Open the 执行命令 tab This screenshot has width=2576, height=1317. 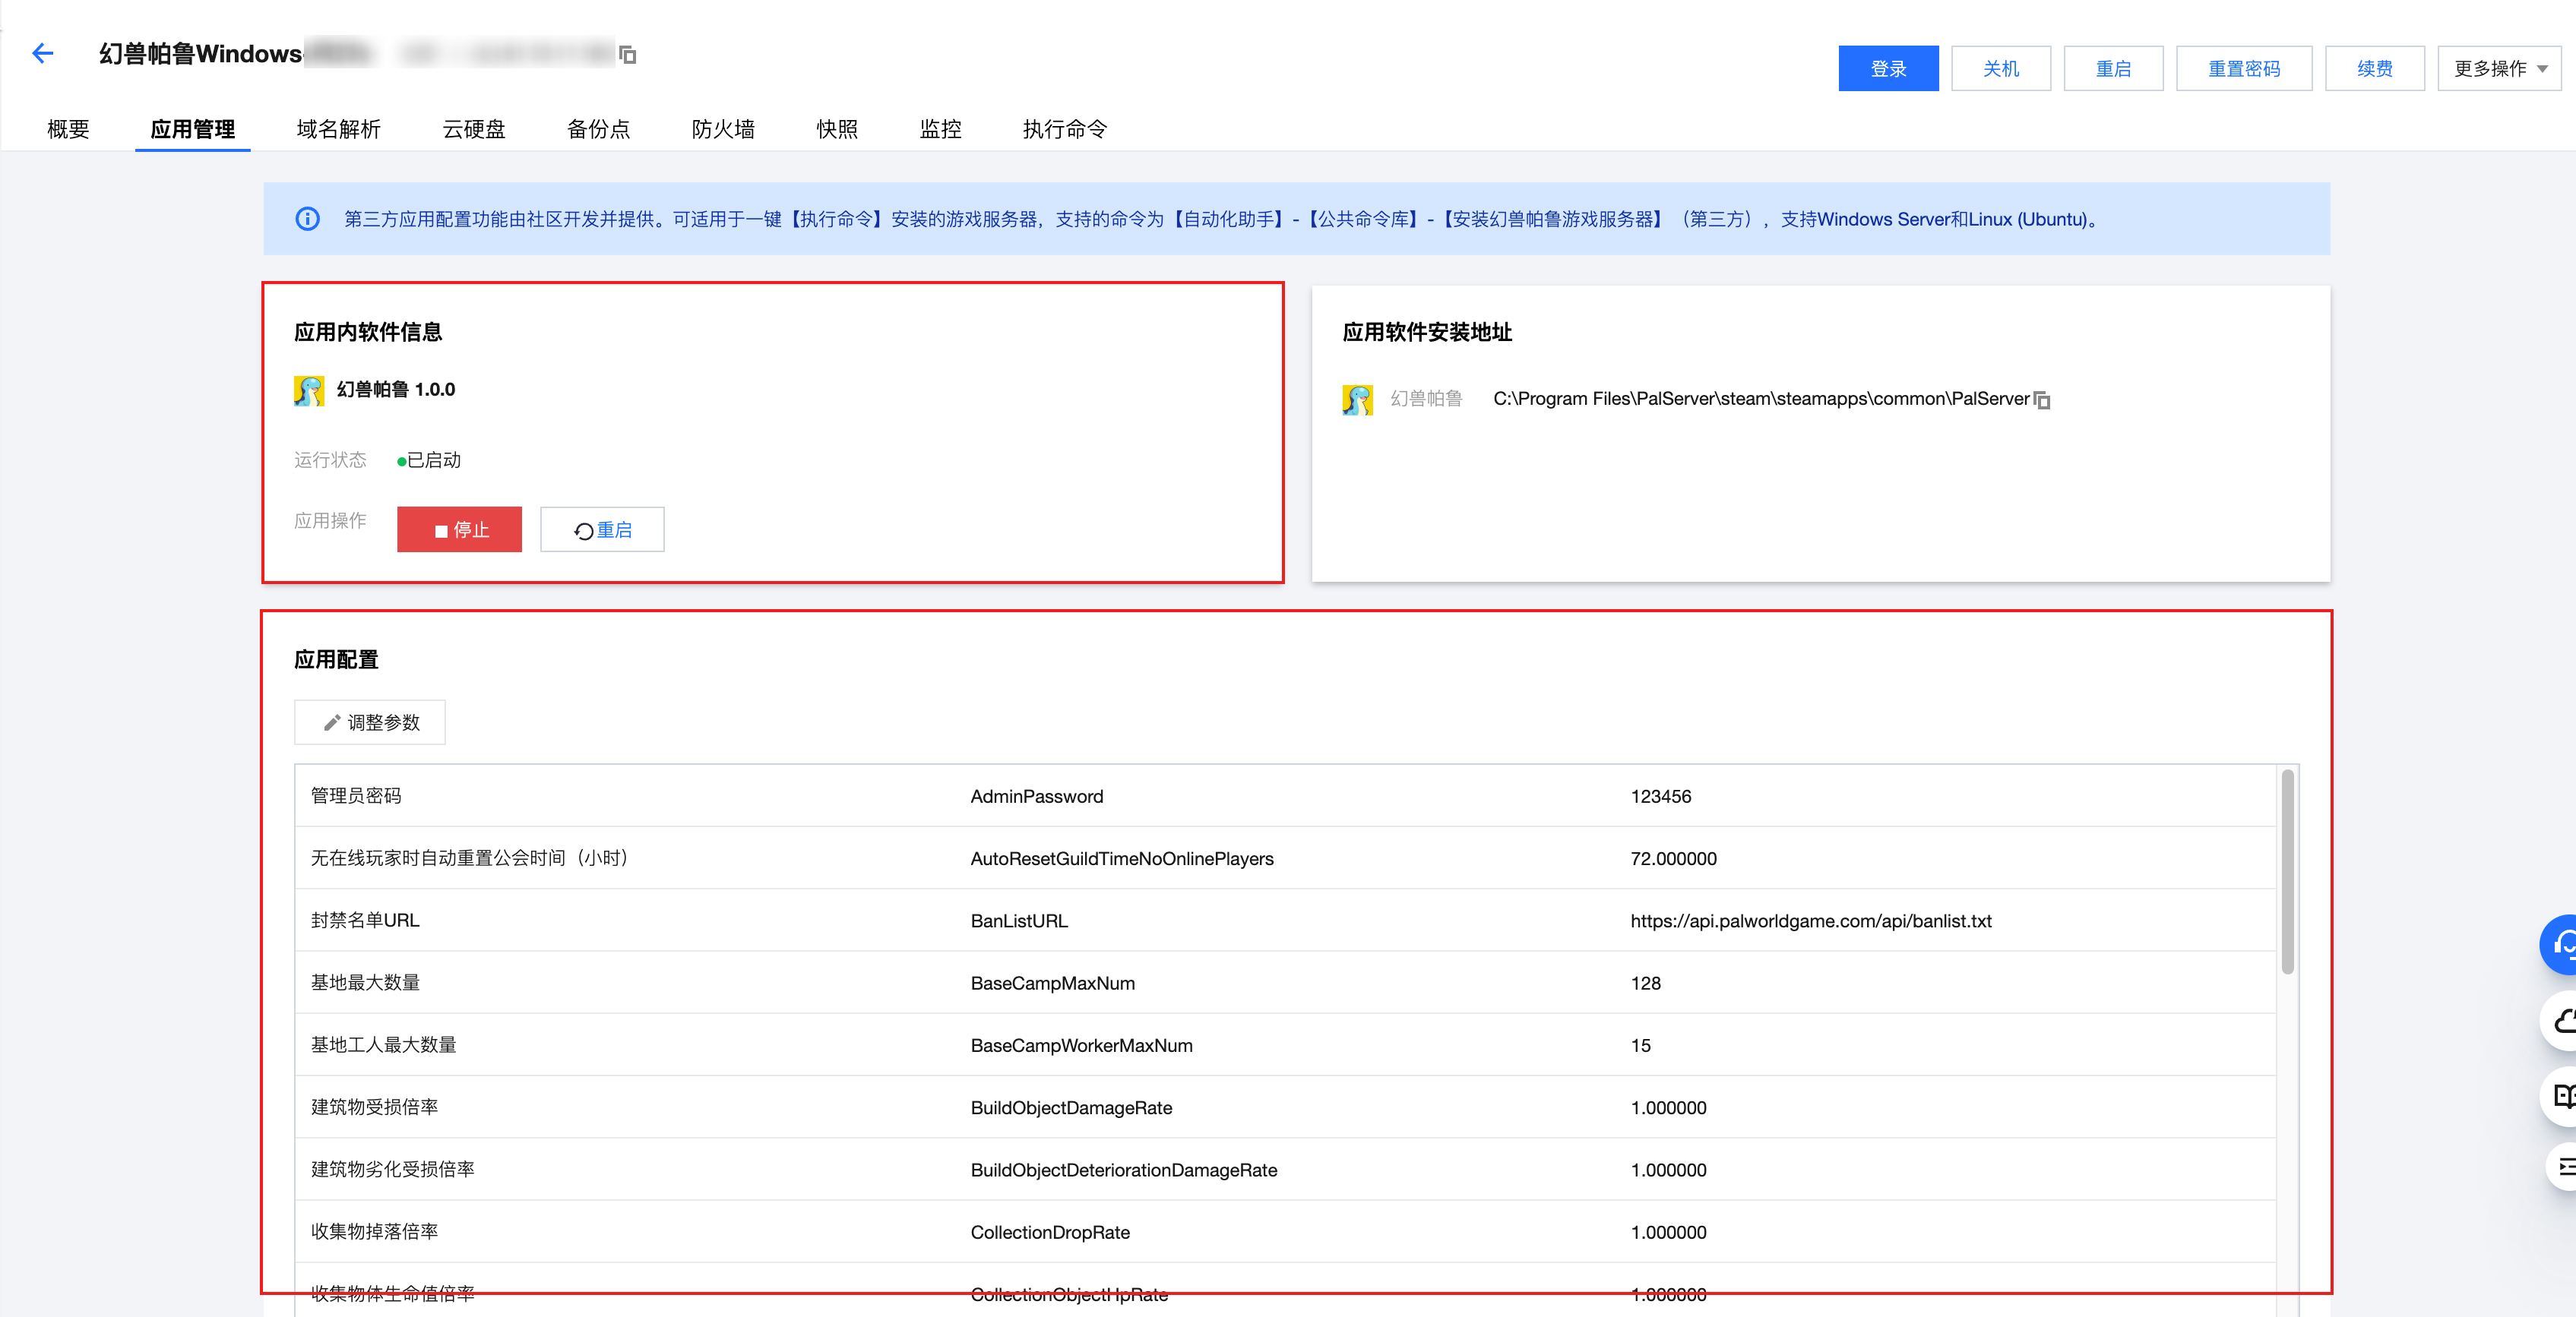[x=1063, y=129]
